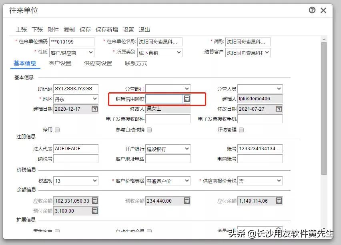341x245 pixels.
Task: Go to next record with 下张
Action: 37,30
